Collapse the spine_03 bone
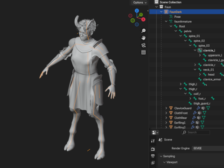The width and height of the screenshot is (224, 168). [190, 46]
